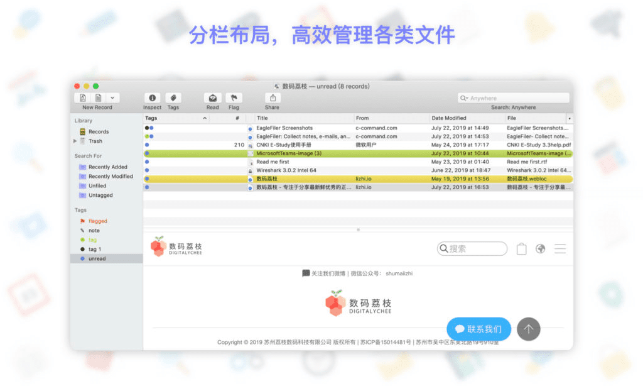Open the Recently Modified smart folder

[x=111, y=176]
